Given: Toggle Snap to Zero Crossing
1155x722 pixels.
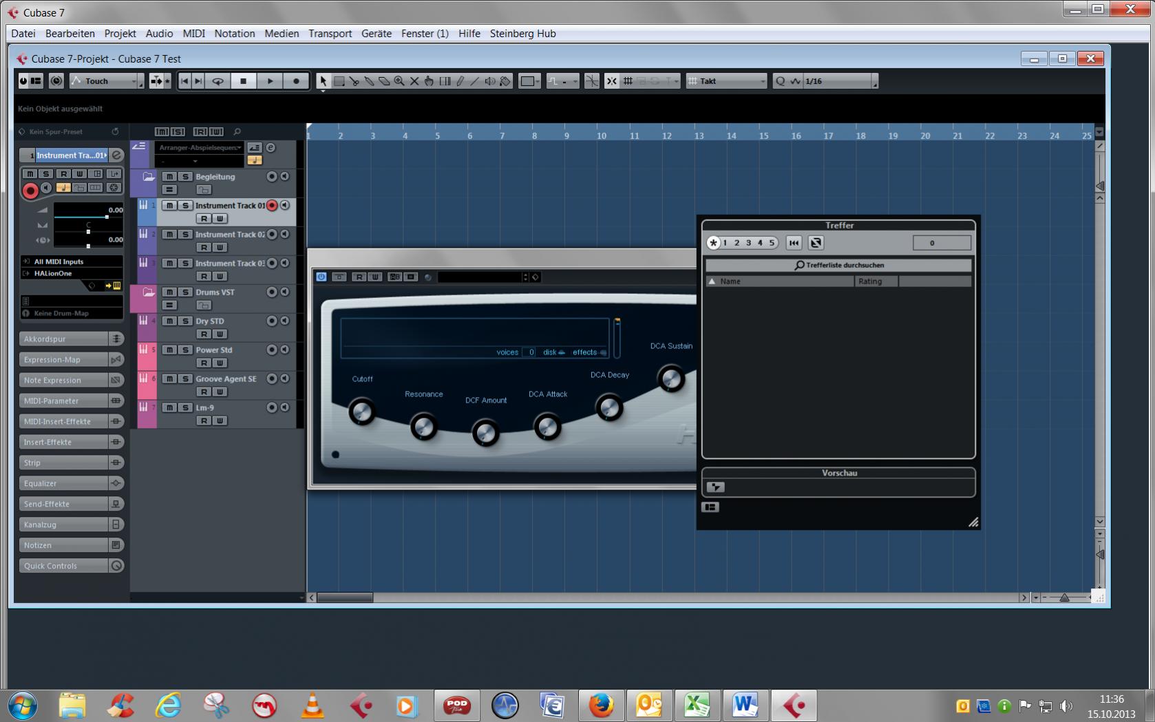Looking at the screenshot, I should [591, 81].
